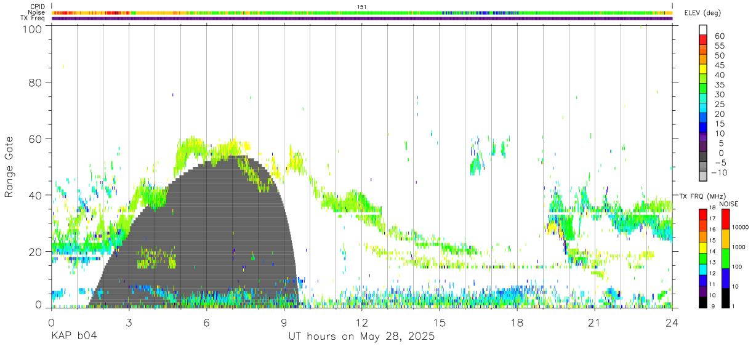Image resolution: width=756 pixels, height=349 pixels.
Task: Click the ELEV color bar value '-10'
Action: [719, 172]
